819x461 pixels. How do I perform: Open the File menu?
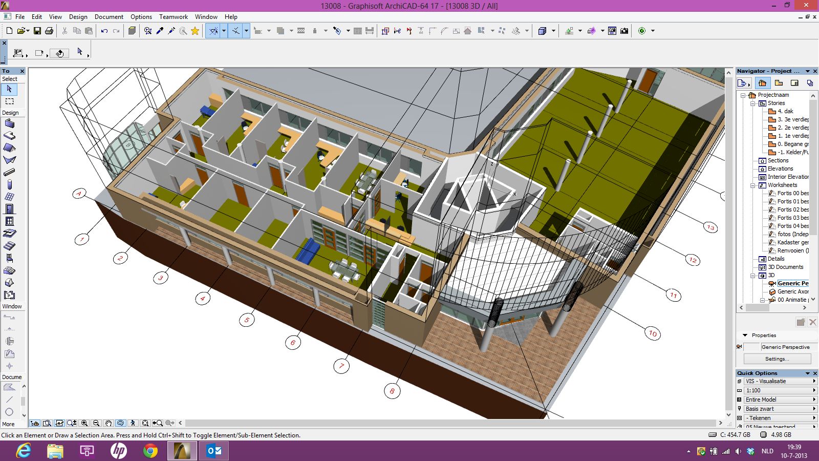click(x=20, y=17)
